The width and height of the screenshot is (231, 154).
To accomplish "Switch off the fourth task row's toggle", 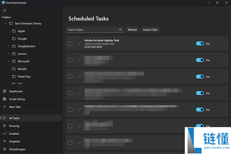I will 200,93.
